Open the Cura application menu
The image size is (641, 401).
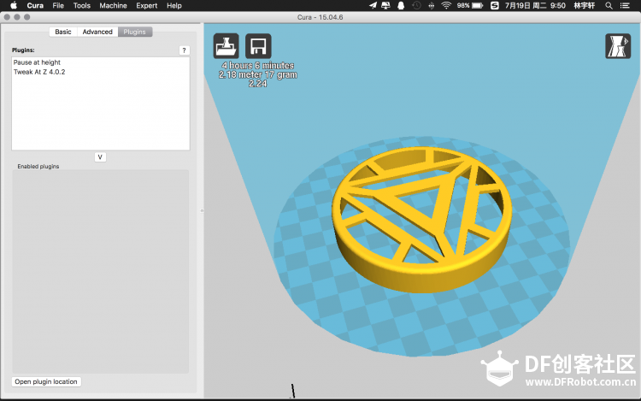tap(35, 6)
